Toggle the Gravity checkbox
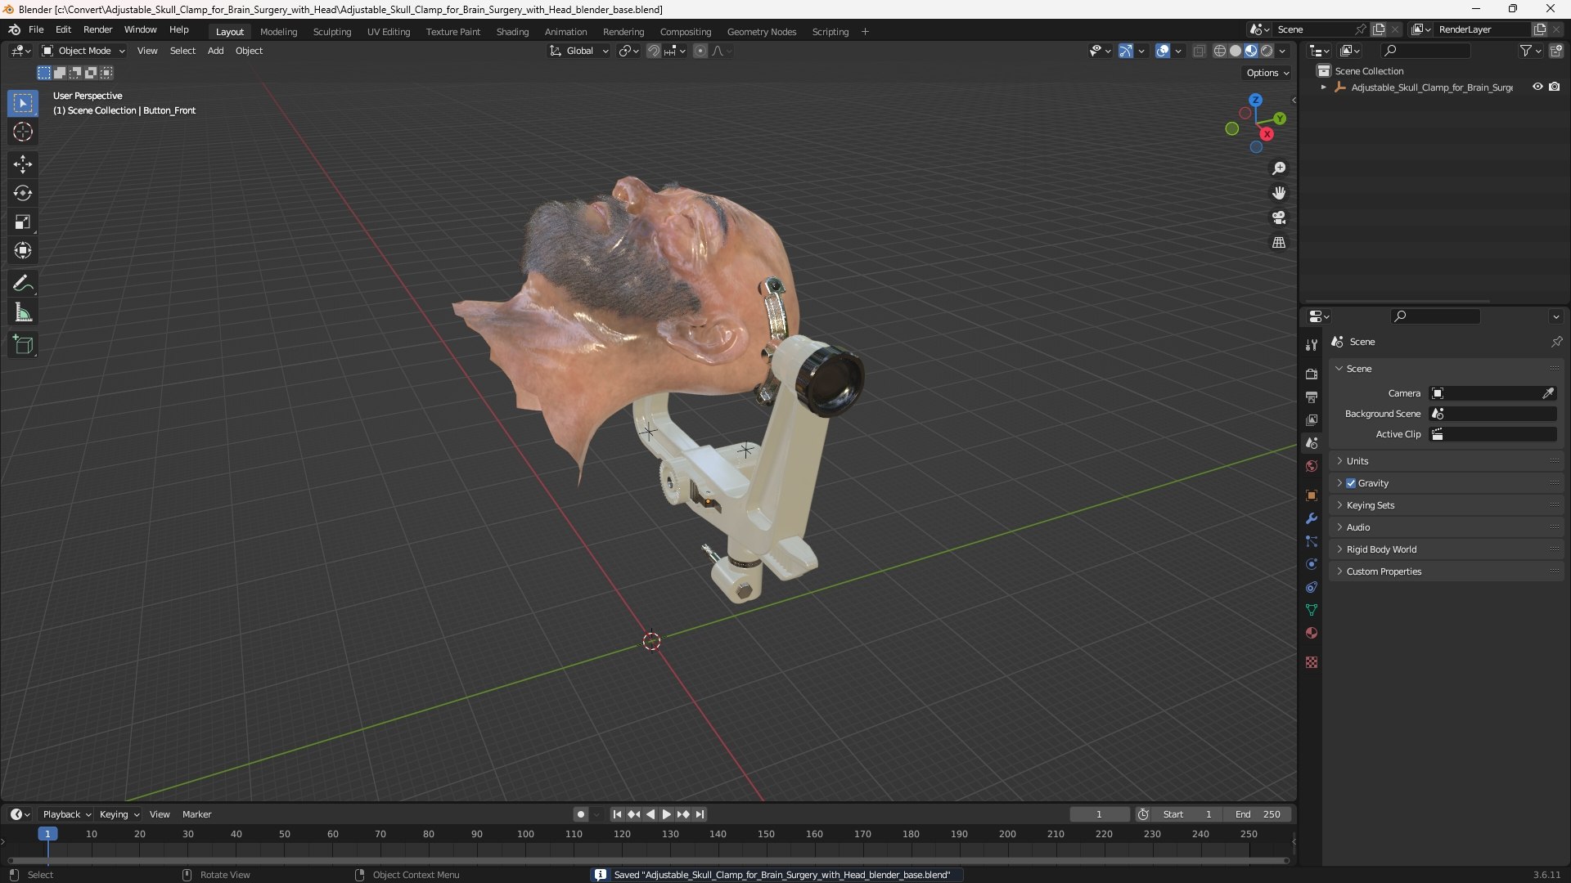Image resolution: width=1571 pixels, height=883 pixels. pyautogui.click(x=1351, y=483)
